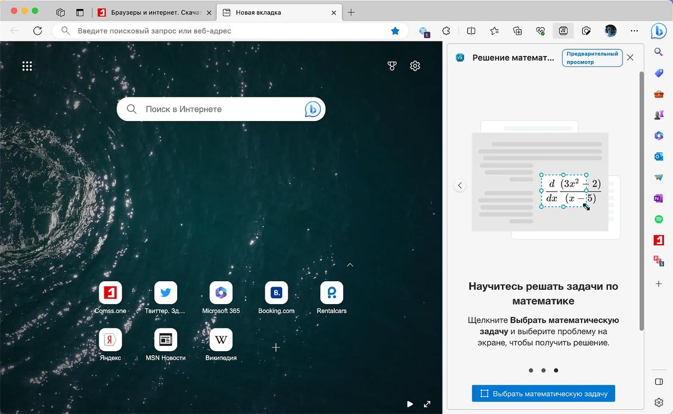Expand background to fullscreen arrow icon

tap(427, 403)
